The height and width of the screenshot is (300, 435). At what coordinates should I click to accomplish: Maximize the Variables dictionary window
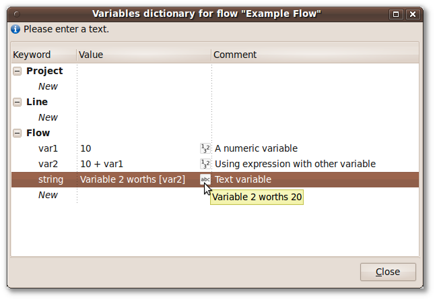(396, 14)
